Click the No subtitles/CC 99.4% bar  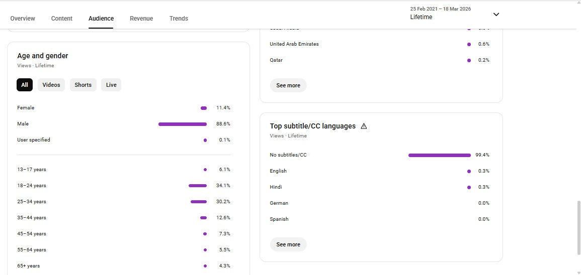point(439,155)
